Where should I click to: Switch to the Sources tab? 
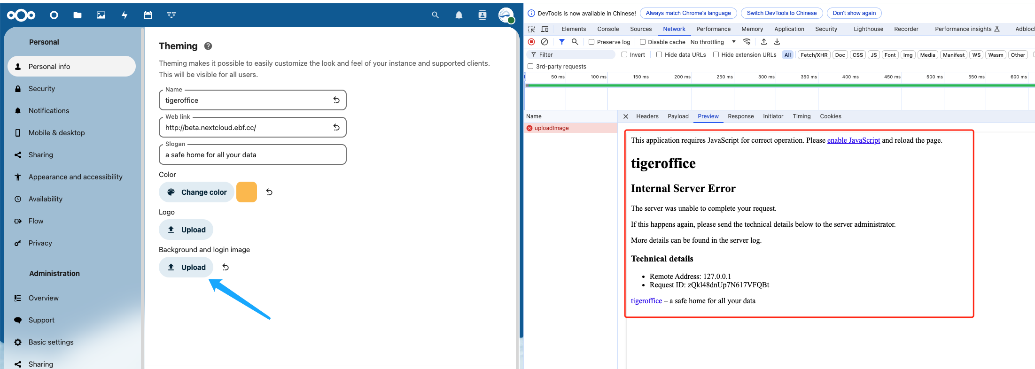pyautogui.click(x=641, y=29)
